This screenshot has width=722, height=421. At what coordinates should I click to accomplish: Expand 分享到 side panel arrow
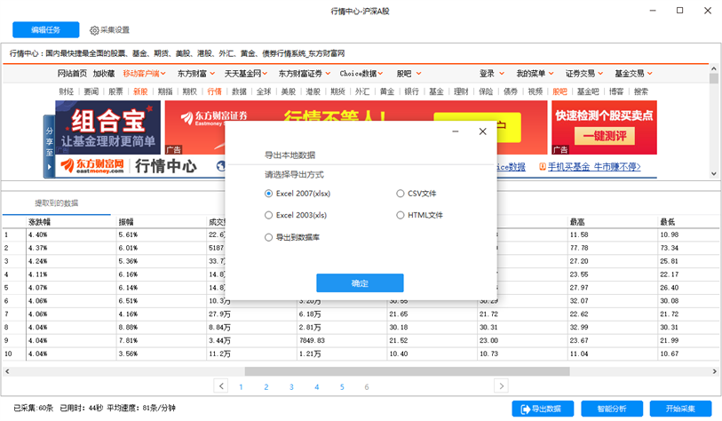click(x=49, y=167)
